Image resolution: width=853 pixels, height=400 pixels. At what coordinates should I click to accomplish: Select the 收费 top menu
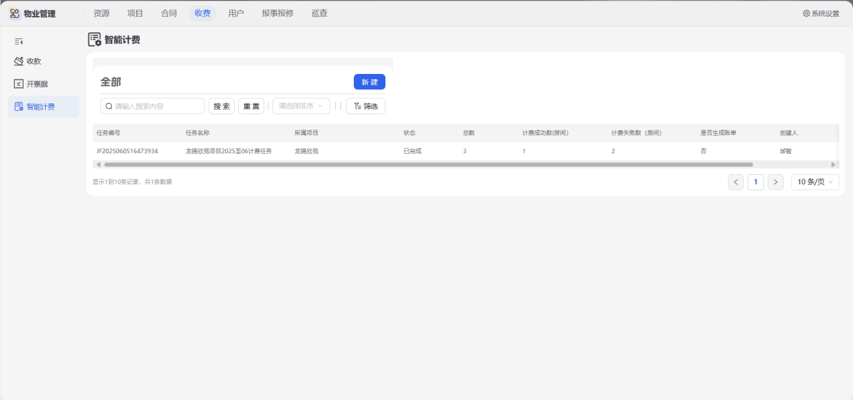[x=202, y=13]
